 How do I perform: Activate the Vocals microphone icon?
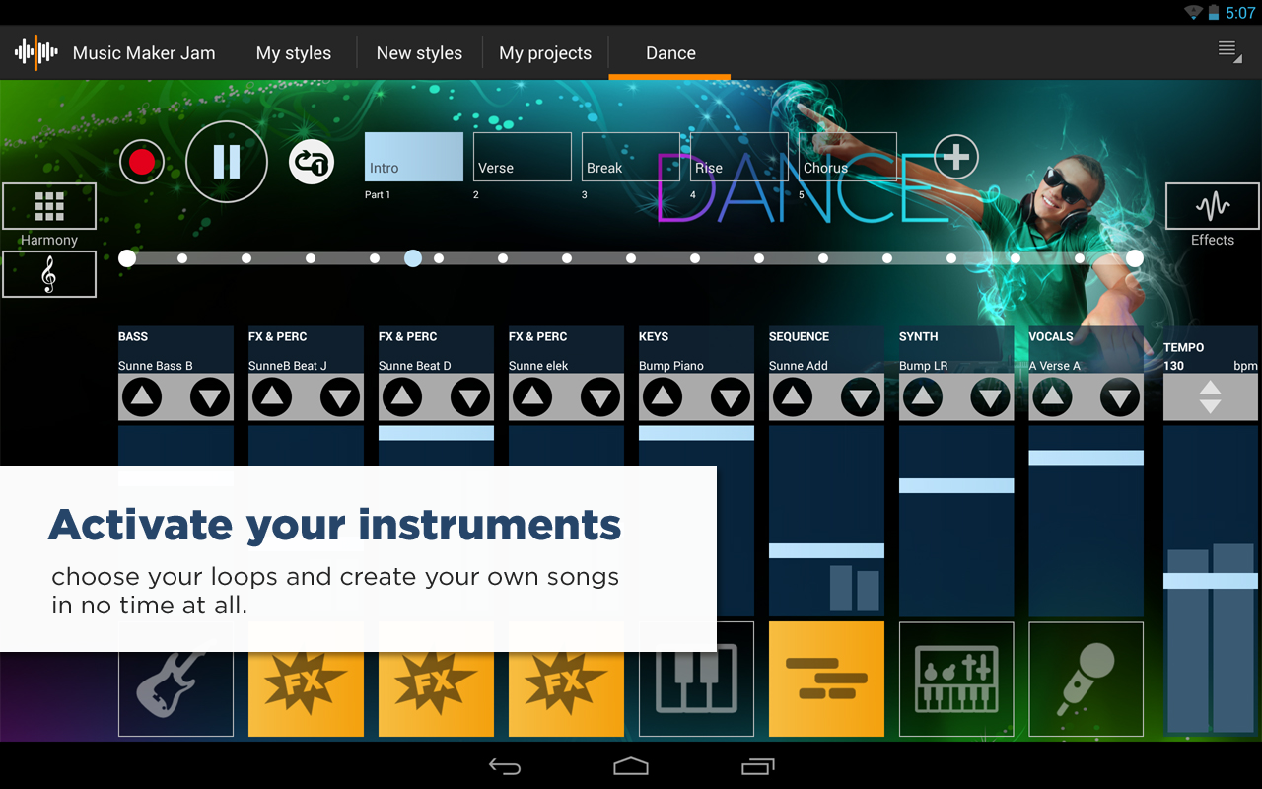(x=1087, y=680)
